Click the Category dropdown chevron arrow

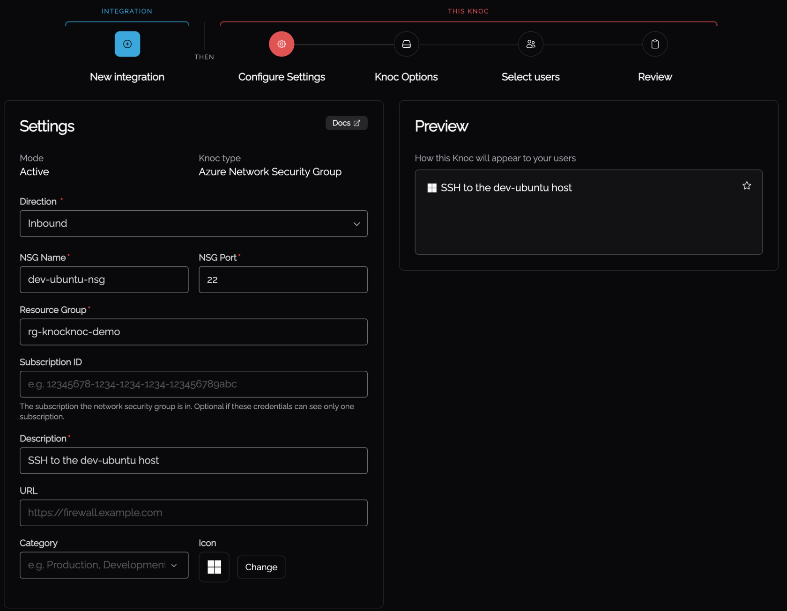click(174, 566)
